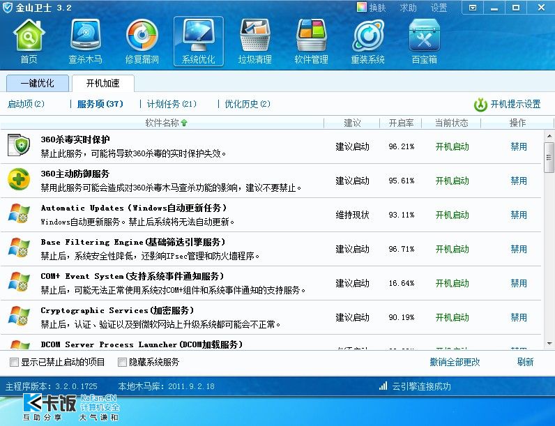Click the 16.64% rate value
This screenshot has width=555, height=426.
[402, 283]
